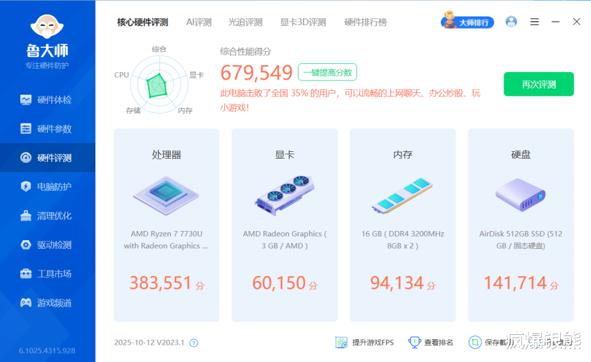Screen dimensions: 591x362
Task: Minimize the 鲁大师 window
Action: pyautogui.click(x=555, y=22)
